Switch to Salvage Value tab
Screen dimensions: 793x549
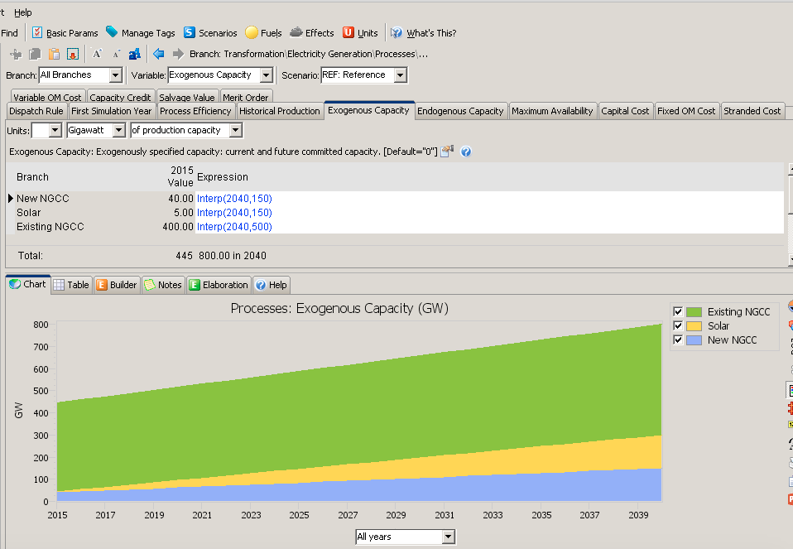pyautogui.click(x=186, y=97)
